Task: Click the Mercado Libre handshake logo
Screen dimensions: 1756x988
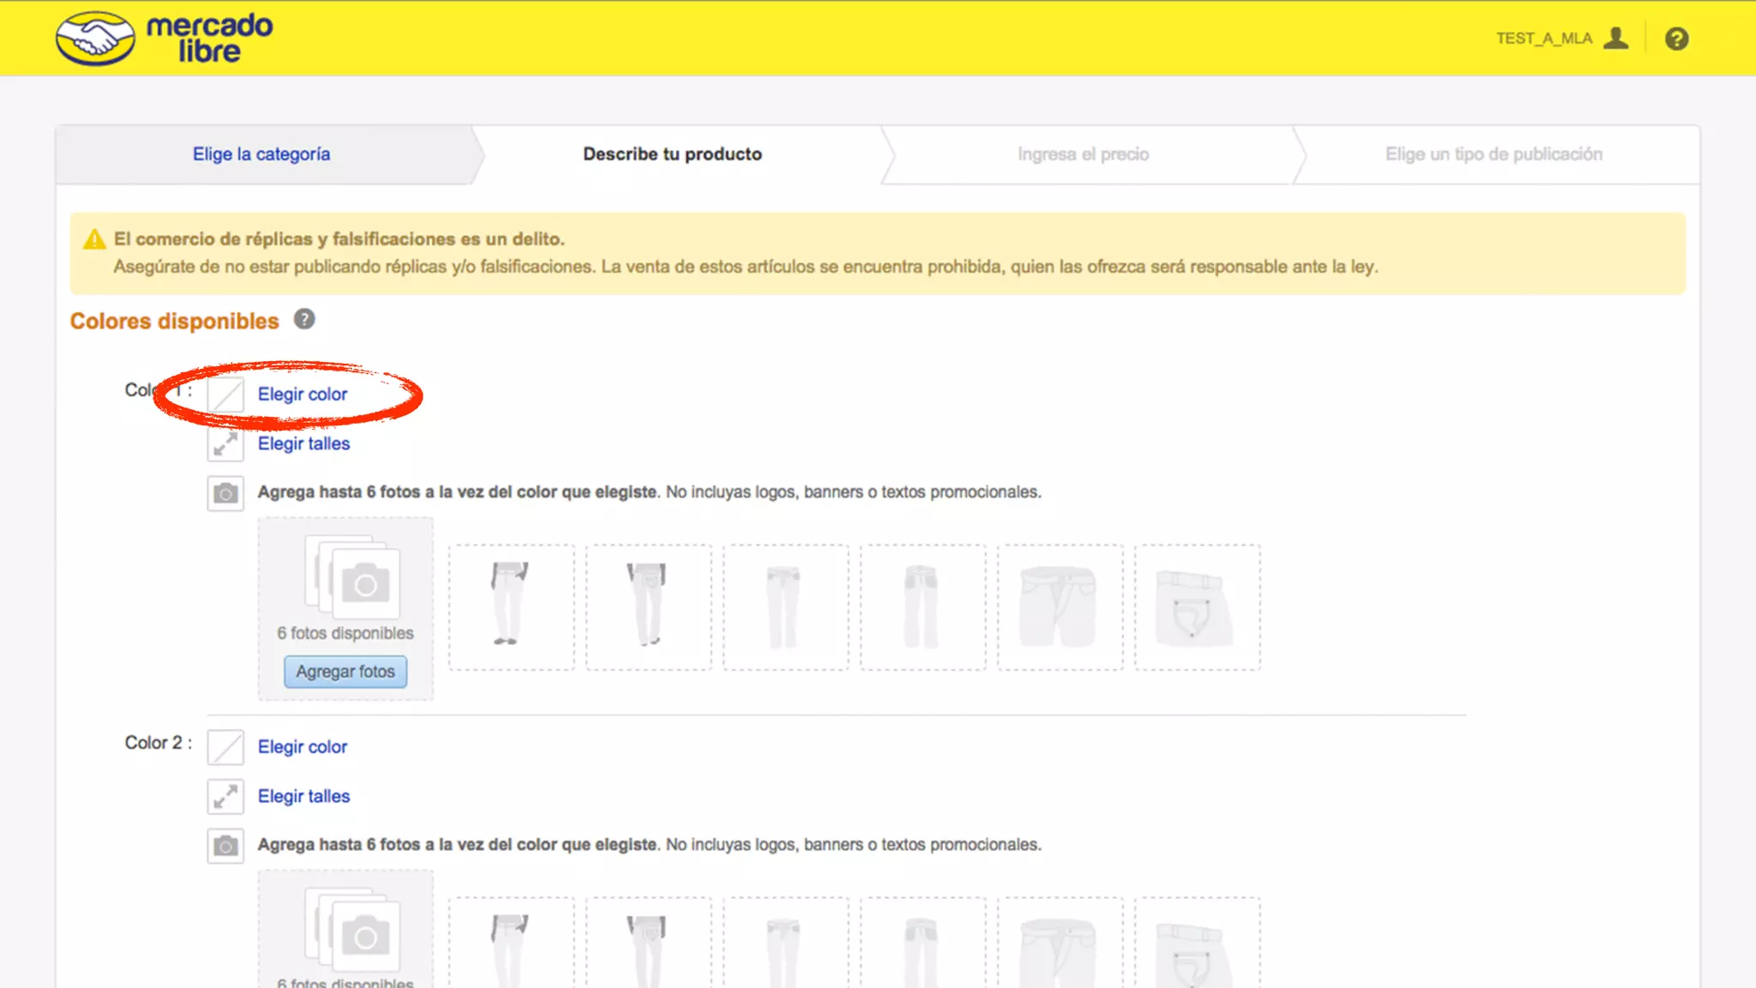Action: (x=95, y=39)
